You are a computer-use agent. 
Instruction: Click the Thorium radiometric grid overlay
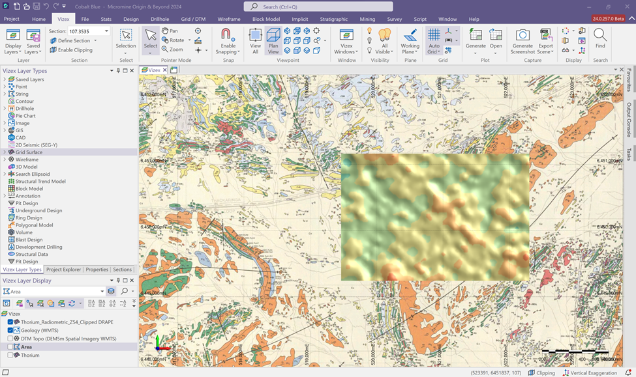click(435, 217)
